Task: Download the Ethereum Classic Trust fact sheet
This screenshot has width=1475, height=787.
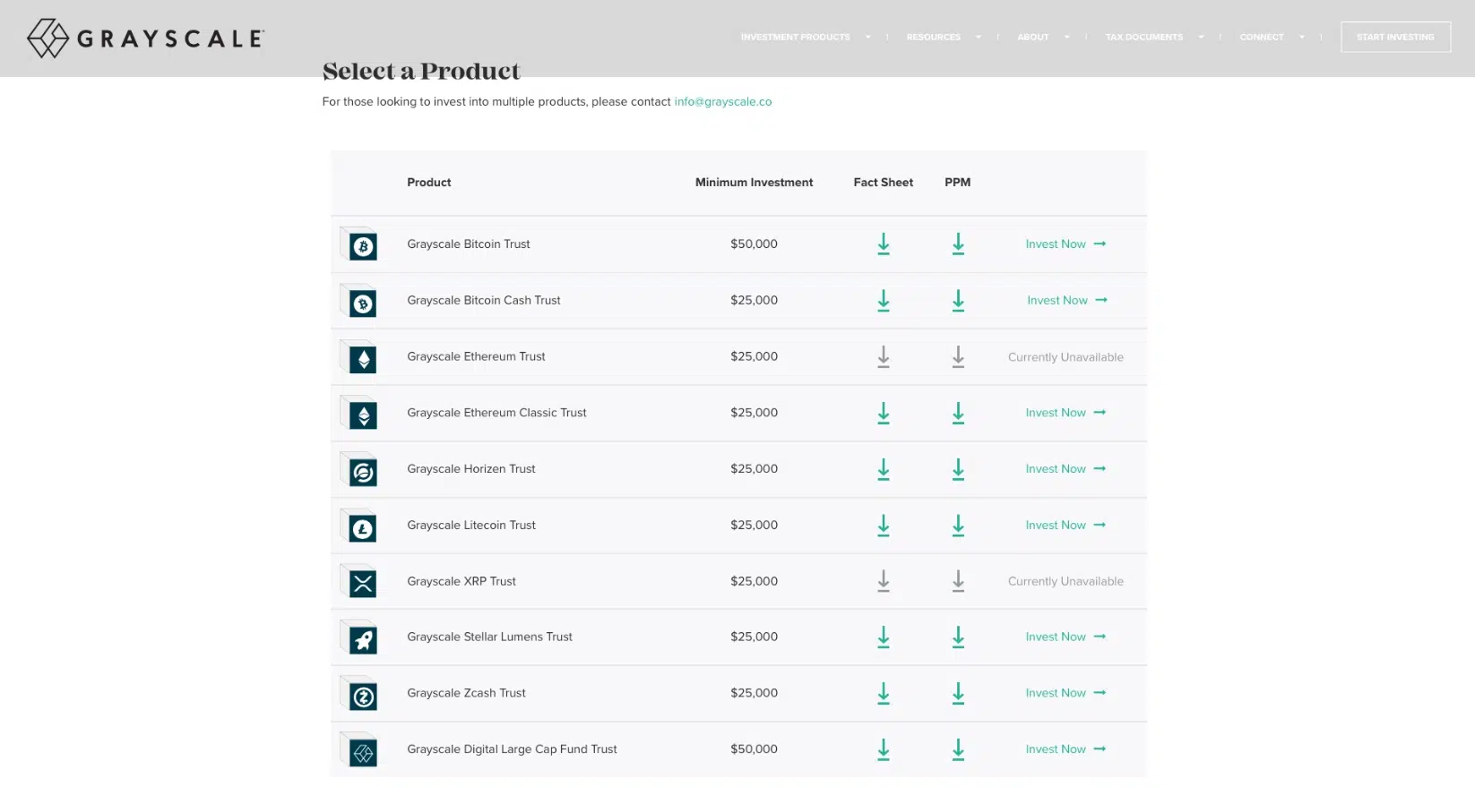Action: 883,413
